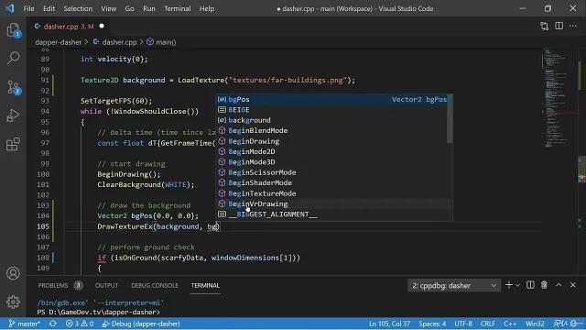Click the master branch indicator
This screenshot has height=330, width=586.
click(x=25, y=324)
